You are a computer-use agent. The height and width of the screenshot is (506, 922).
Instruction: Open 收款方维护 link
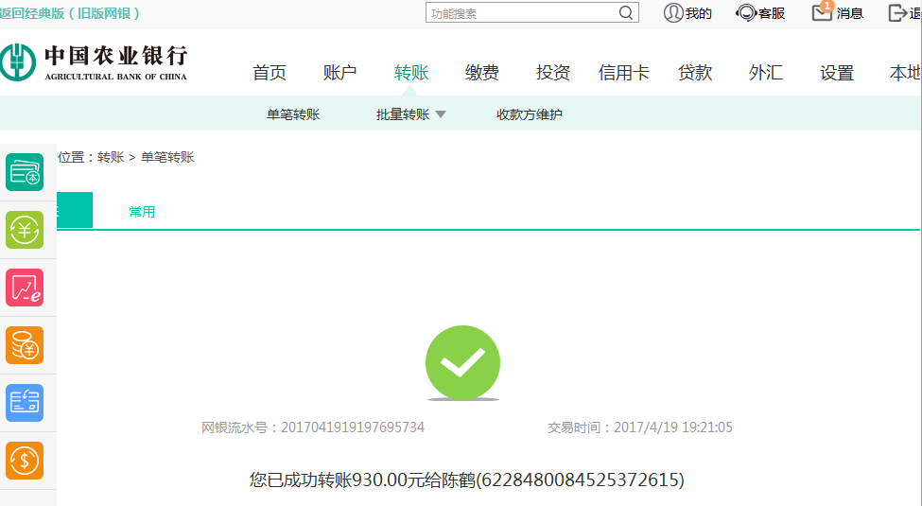pos(530,114)
